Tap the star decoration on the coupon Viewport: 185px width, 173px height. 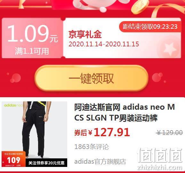click(169, 49)
